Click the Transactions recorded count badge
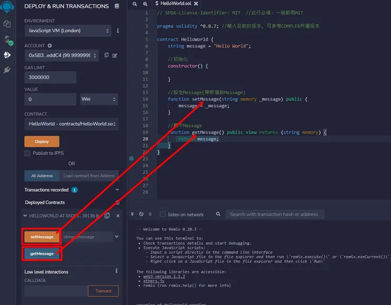 (x=75, y=190)
